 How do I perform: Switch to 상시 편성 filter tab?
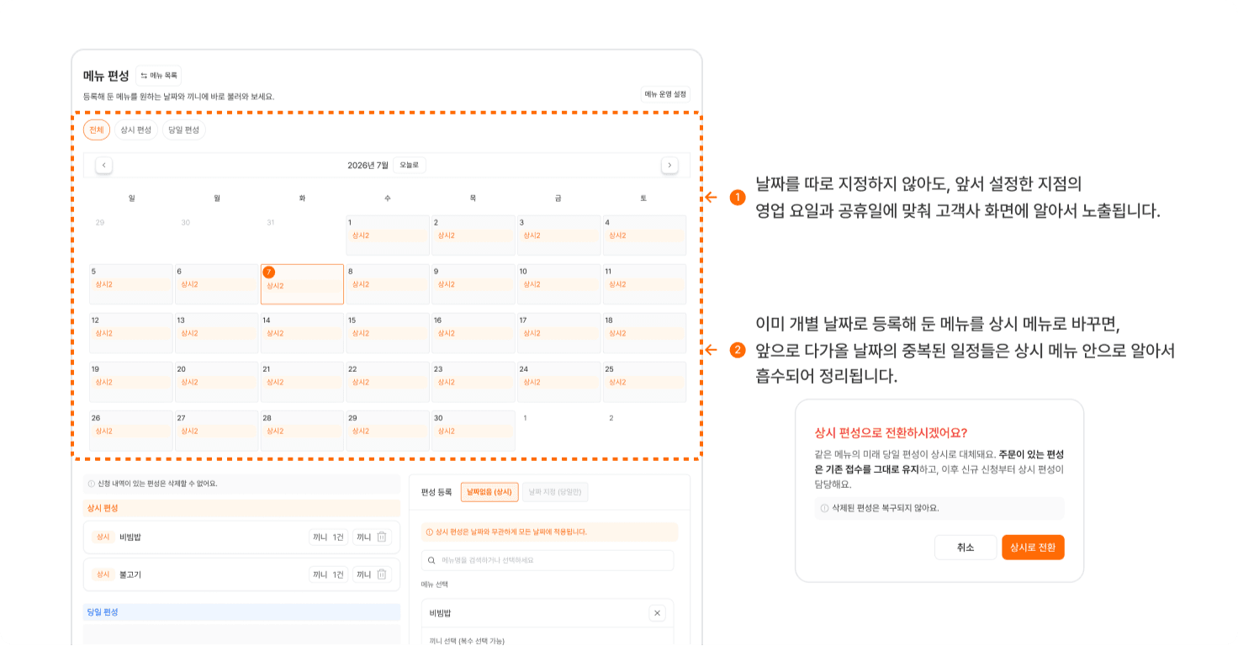click(x=136, y=130)
